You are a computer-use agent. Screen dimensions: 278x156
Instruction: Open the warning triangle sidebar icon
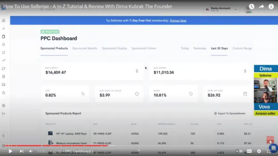(x=4, y=93)
